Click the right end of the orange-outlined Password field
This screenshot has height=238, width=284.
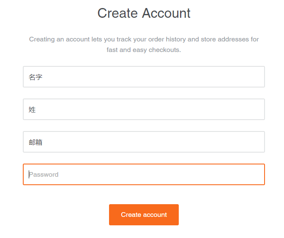click(254, 175)
